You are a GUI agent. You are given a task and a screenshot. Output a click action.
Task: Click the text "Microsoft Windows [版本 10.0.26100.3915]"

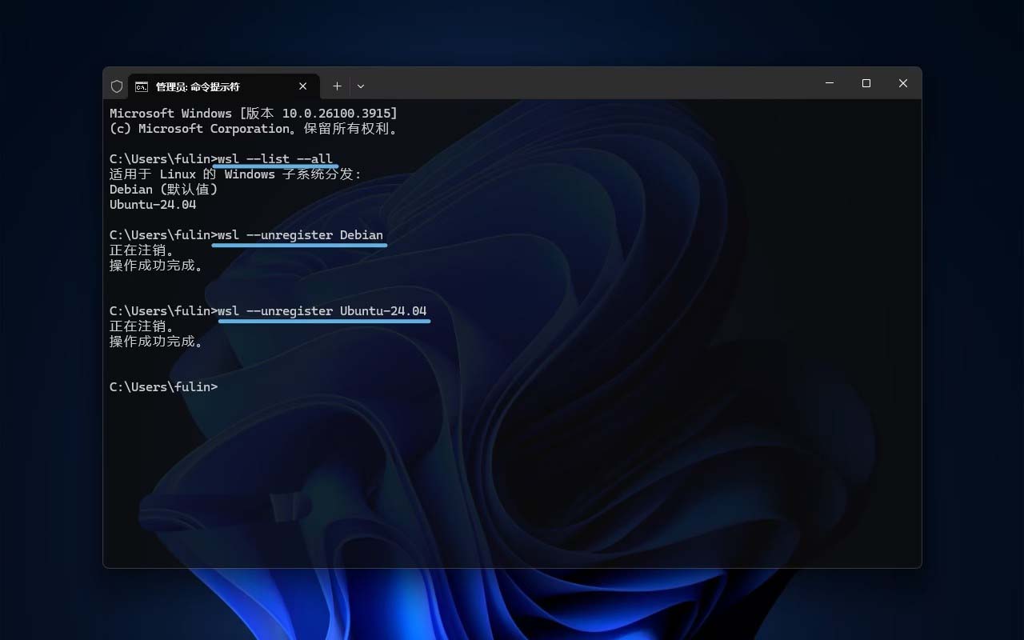[254, 114]
